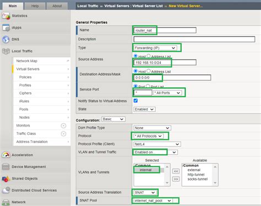Open the Source Address Translation SNAT dropdown

coord(145,193)
